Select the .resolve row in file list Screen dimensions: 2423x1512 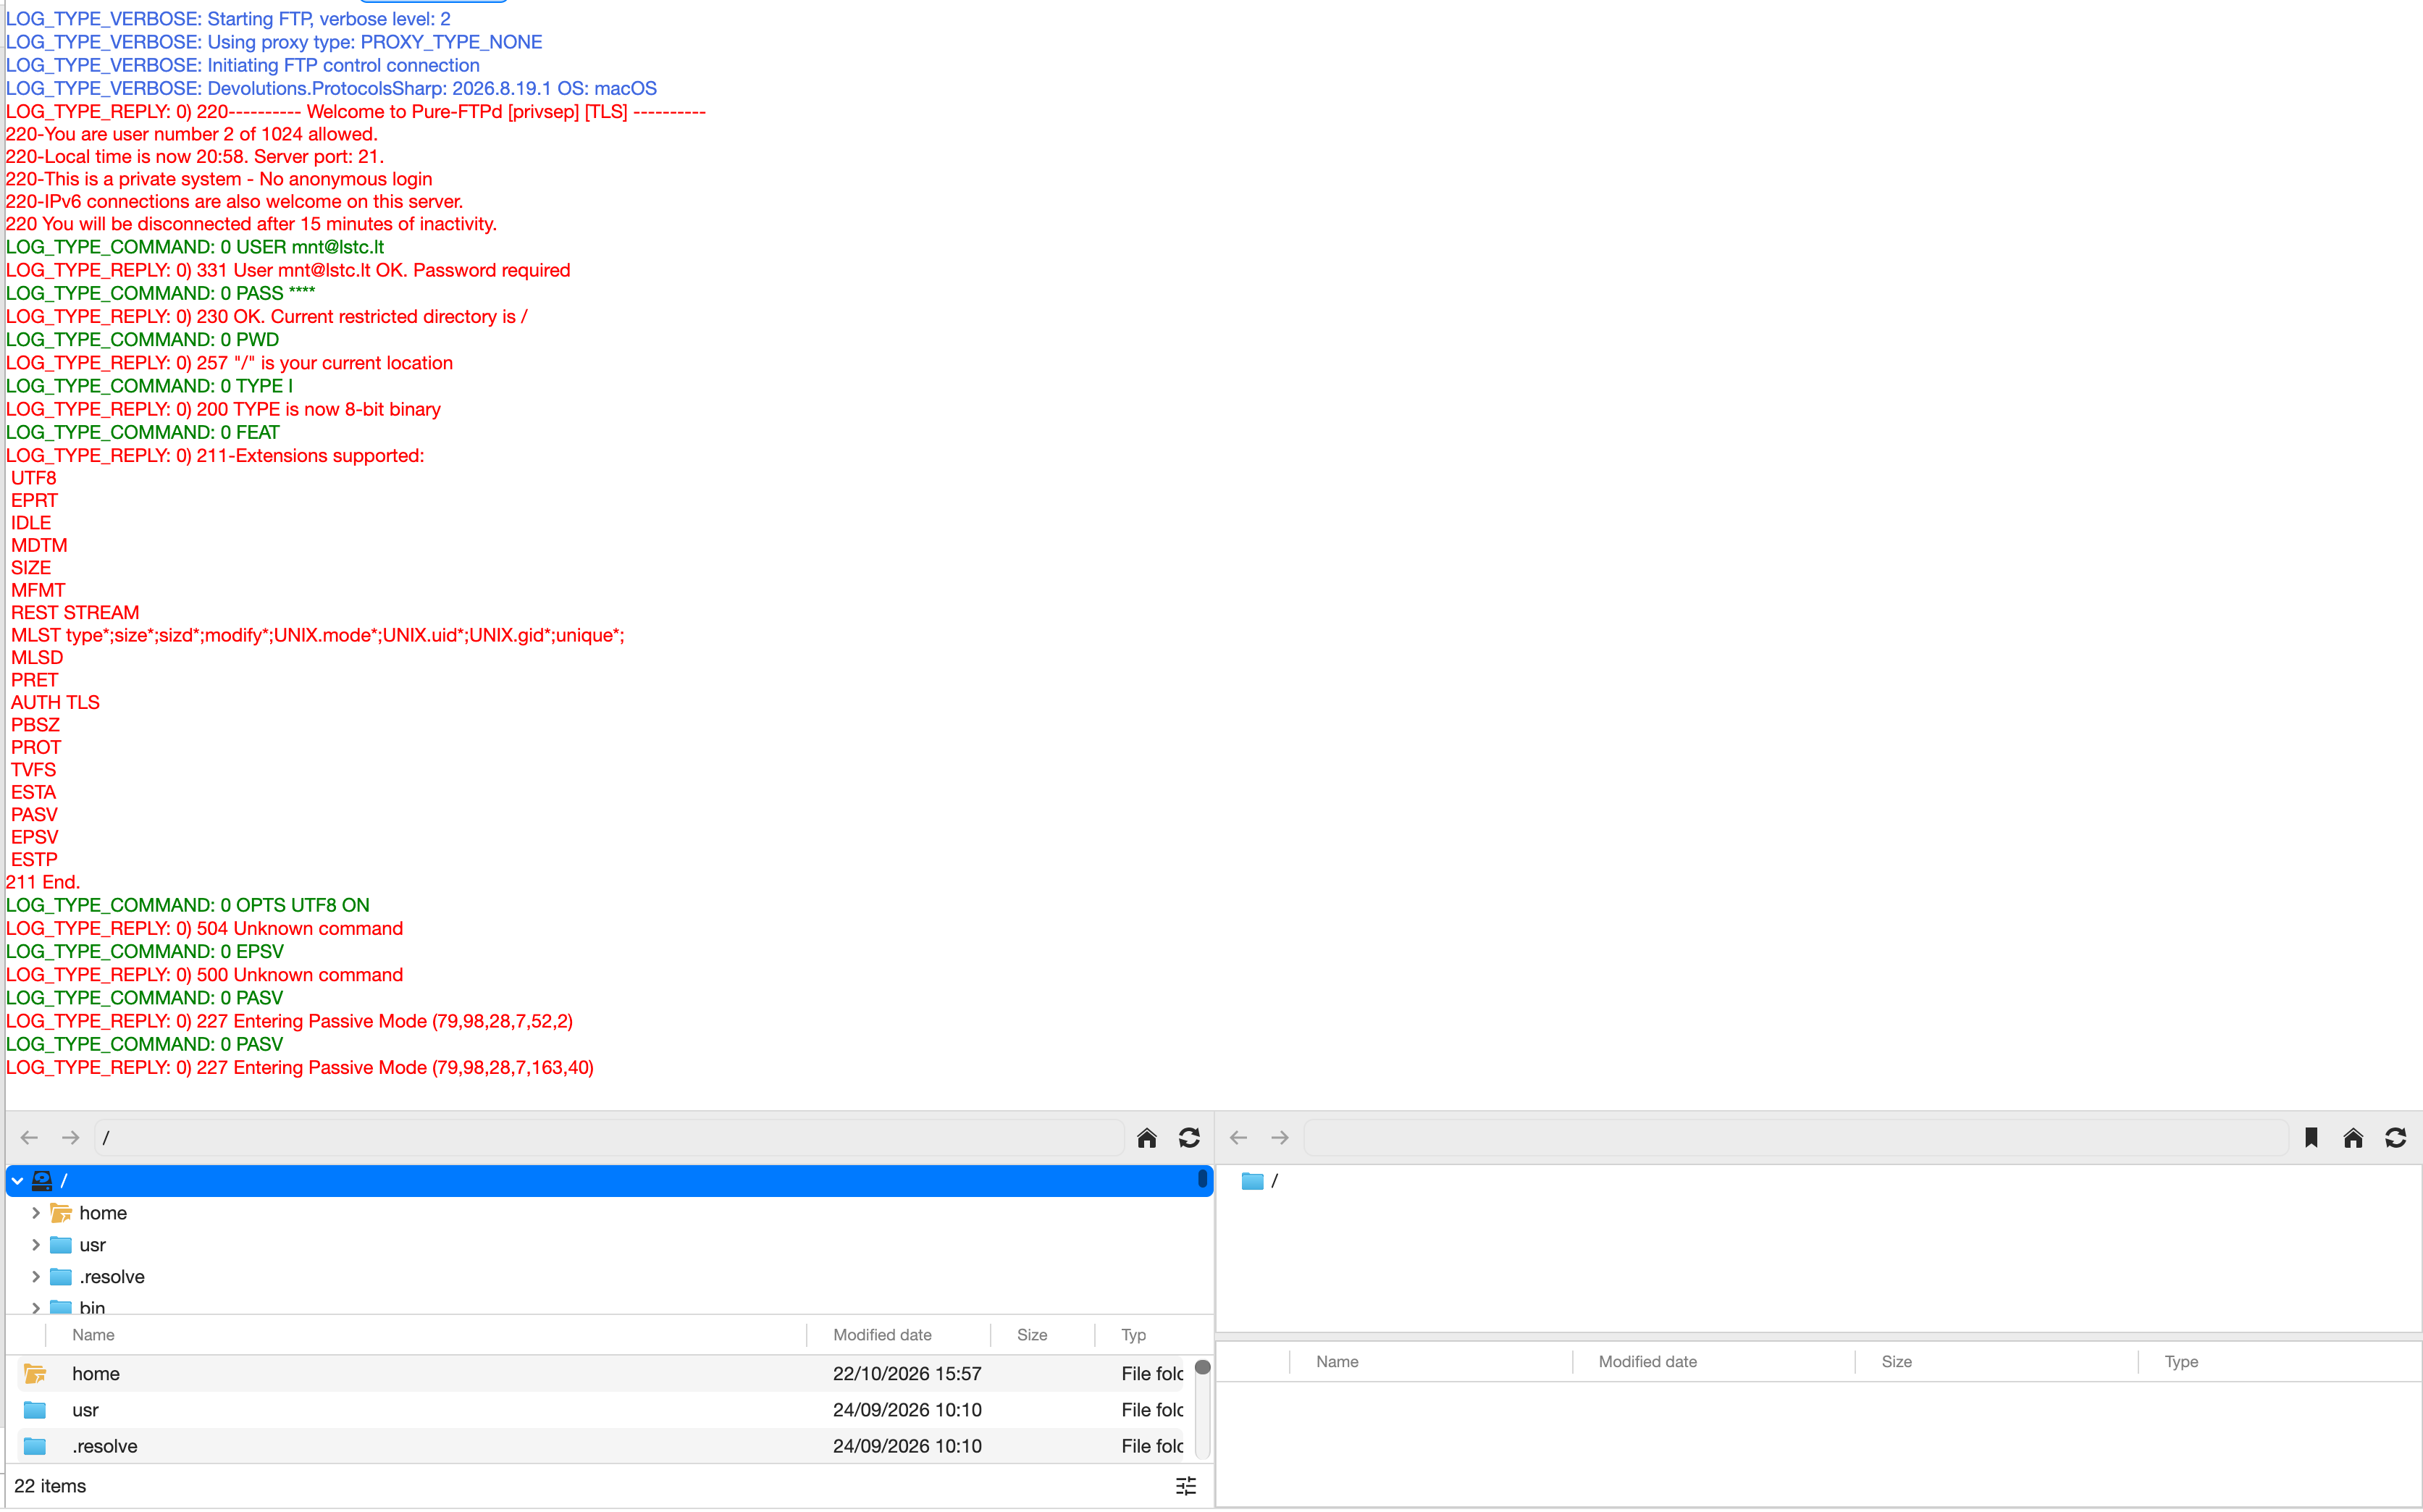point(600,1446)
